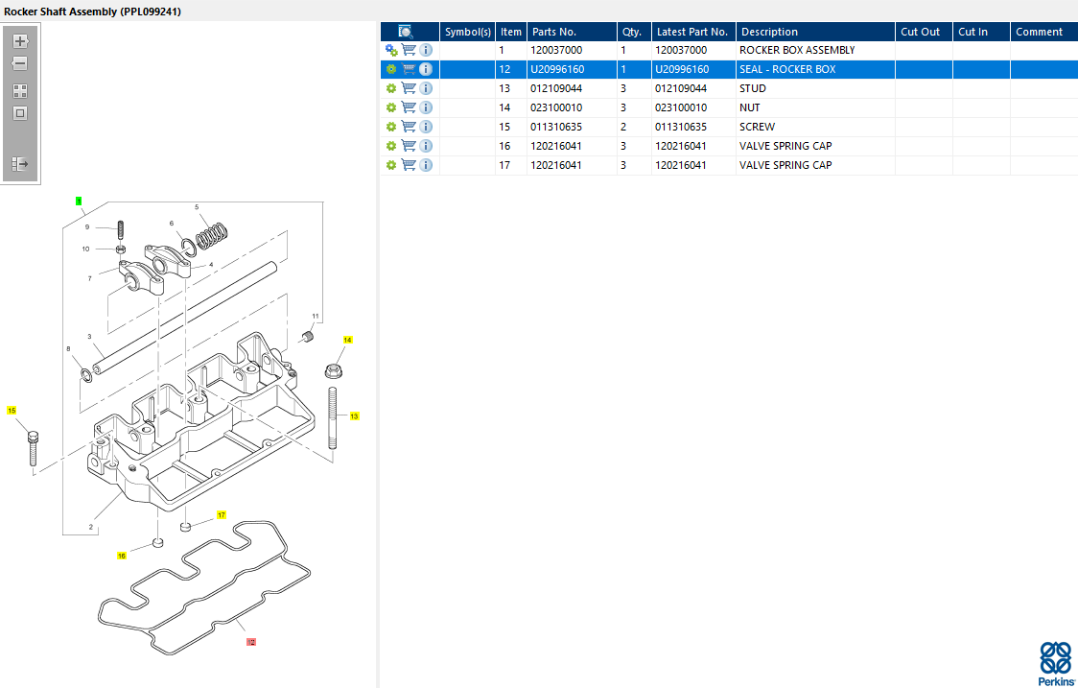Click the Latest Part No. column header

[692, 32]
